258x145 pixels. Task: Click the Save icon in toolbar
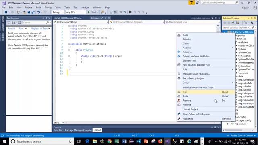[29, 12]
